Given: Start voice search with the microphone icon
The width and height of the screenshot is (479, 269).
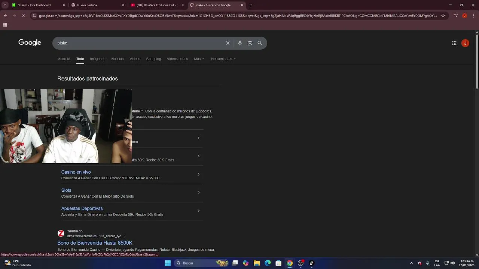Looking at the screenshot, I should 240,43.
